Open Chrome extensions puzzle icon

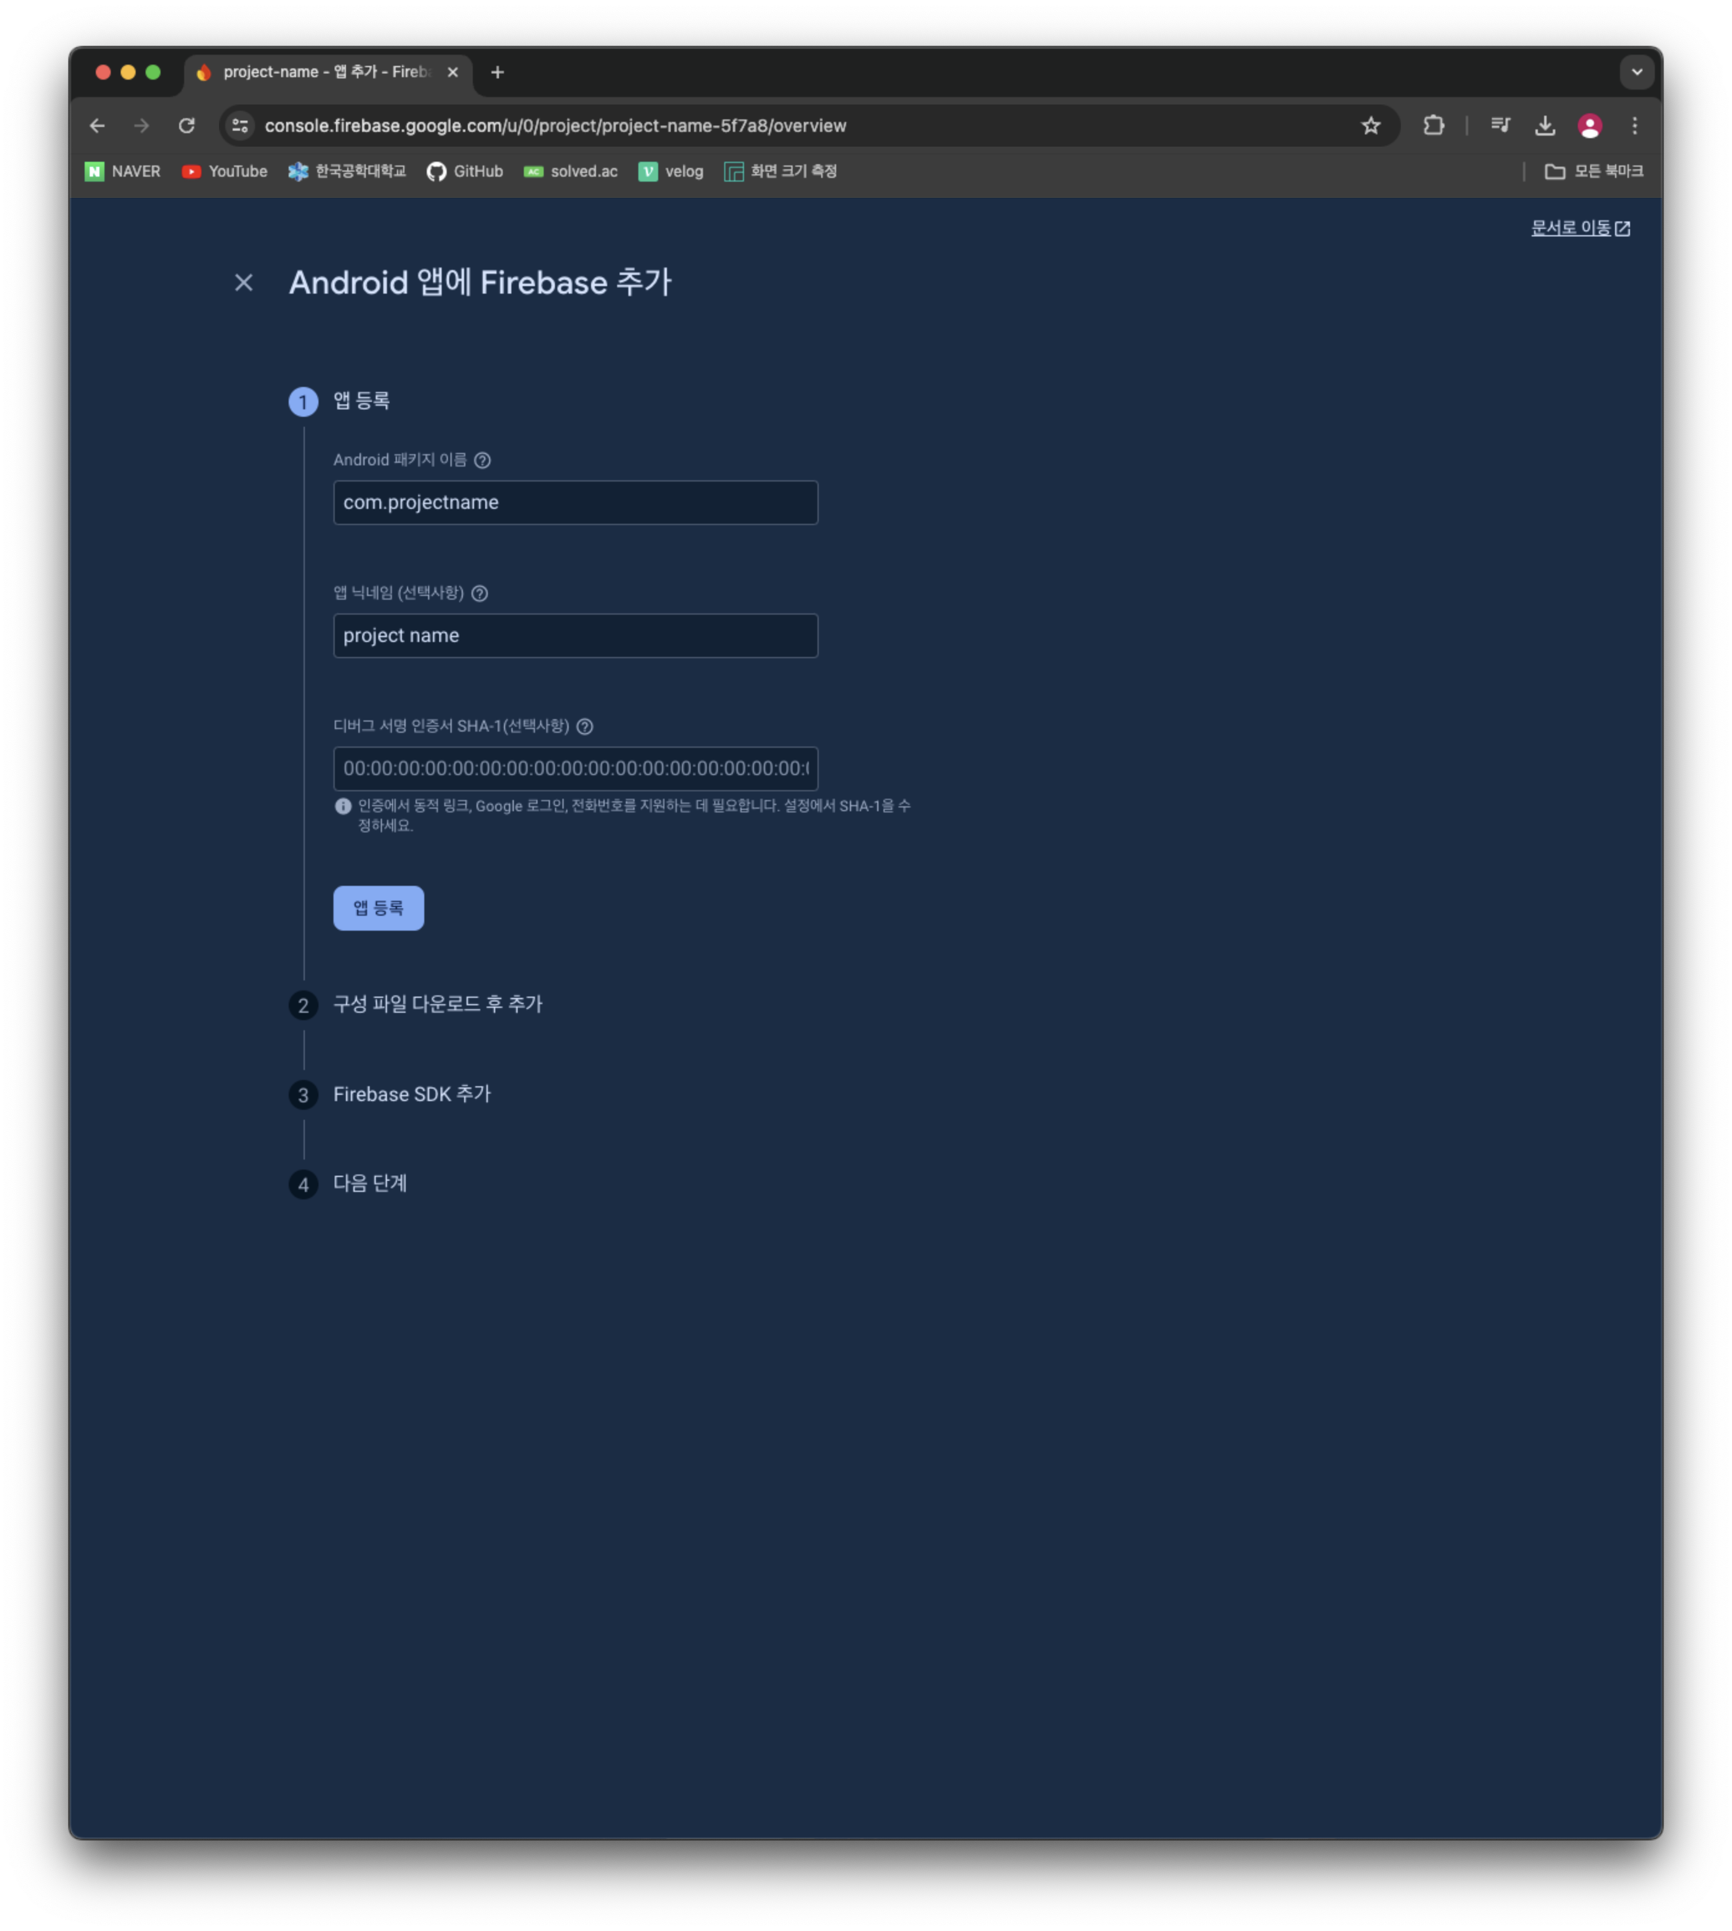[x=1433, y=126]
